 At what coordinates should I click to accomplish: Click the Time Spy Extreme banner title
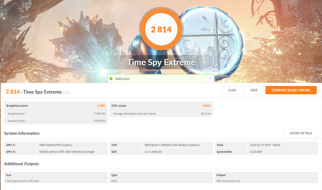[161, 63]
